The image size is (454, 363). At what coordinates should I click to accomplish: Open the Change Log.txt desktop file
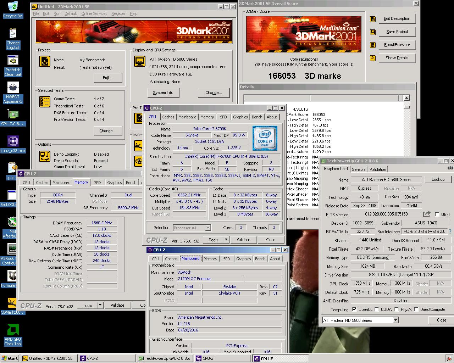[13, 34]
